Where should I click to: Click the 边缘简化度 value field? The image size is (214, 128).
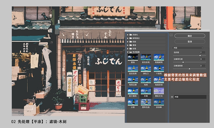pos(202,59)
